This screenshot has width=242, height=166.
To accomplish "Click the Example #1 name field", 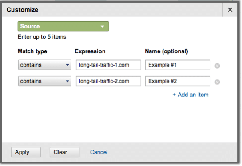I will pos(178,65).
